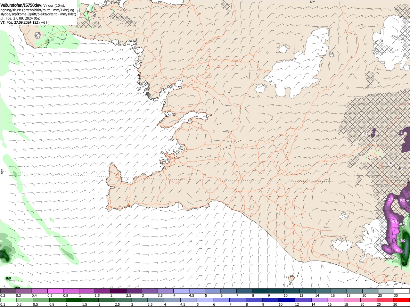
Task: Click the IT: Fös. 27. 09. 2024 06Z line
Action: click(20, 18)
